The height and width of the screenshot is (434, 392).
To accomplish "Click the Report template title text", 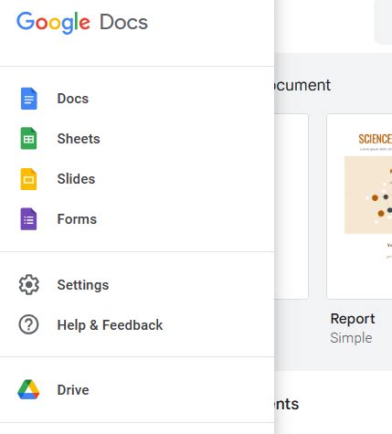I will click(353, 319).
